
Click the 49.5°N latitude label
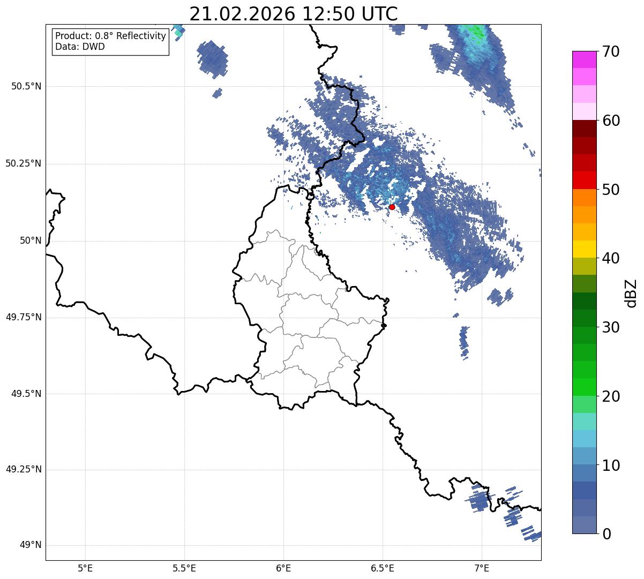click(x=26, y=394)
